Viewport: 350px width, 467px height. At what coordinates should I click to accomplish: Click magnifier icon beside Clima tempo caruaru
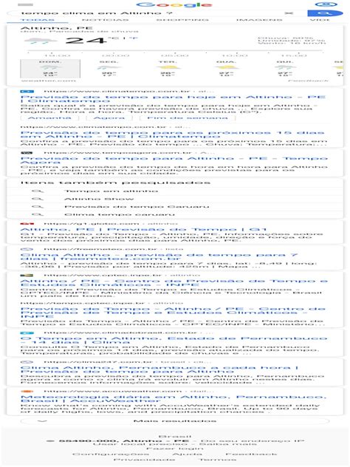pos(38,214)
